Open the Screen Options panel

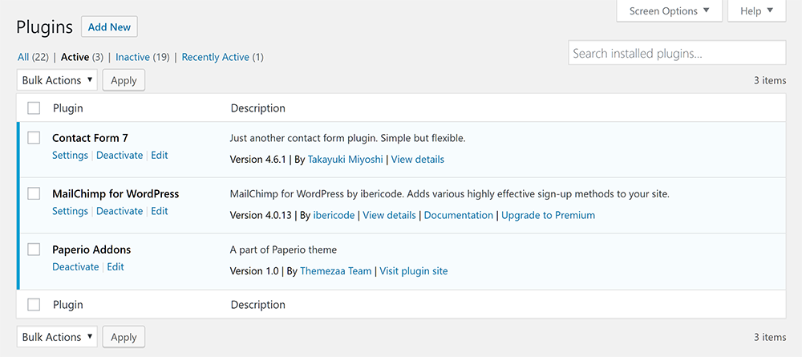tap(669, 10)
